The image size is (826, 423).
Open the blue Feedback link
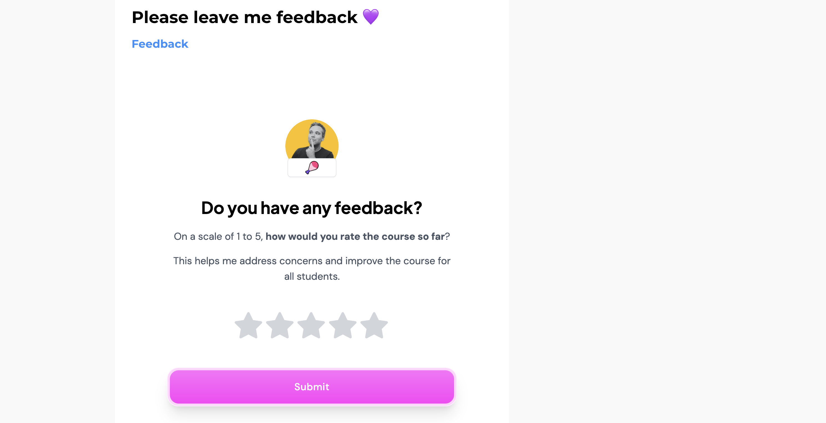[160, 44]
